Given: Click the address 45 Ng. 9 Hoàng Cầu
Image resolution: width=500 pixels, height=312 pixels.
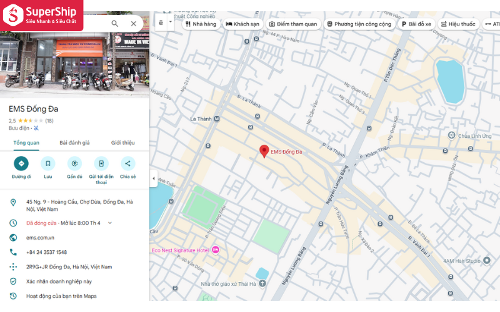Looking at the screenshot, I should pos(80,205).
